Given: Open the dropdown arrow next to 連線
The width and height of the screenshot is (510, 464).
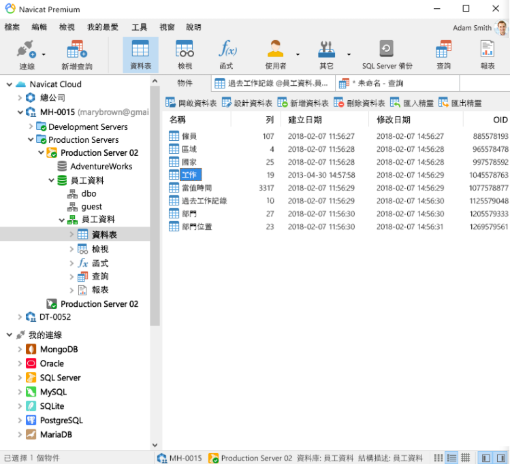Looking at the screenshot, I should [44, 54].
